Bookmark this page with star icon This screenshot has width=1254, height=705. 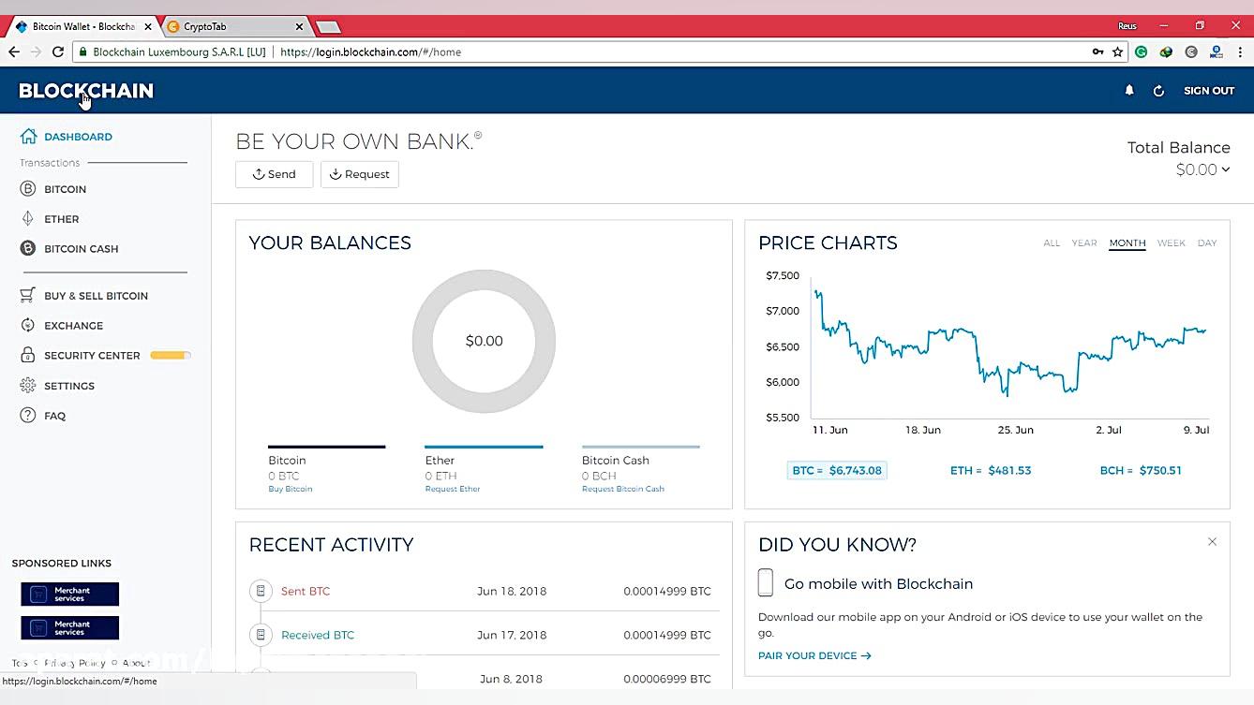pyautogui.click(x=1118, y=52)
